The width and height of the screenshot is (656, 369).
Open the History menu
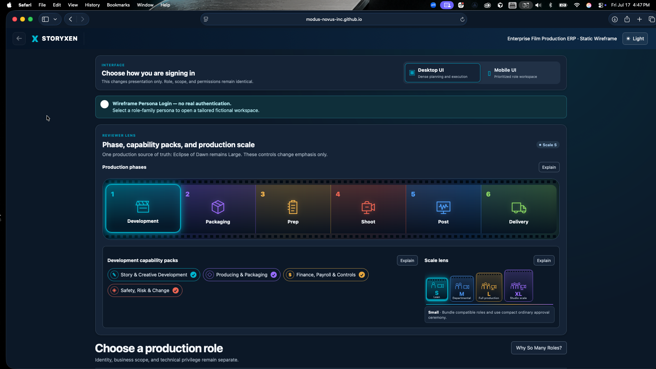point(92,5)
